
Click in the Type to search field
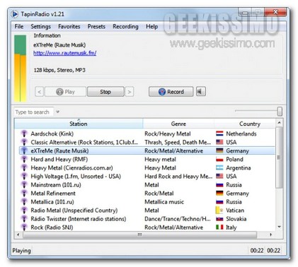point(33,112)
